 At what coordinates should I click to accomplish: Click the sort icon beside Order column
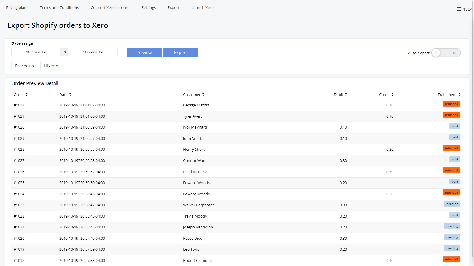pyautogui.click(x=27, y=95)
